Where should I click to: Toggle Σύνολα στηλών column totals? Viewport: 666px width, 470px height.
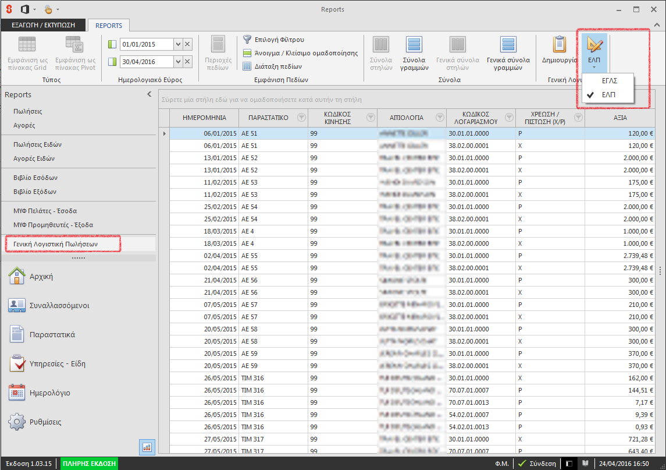click(381, 53)
